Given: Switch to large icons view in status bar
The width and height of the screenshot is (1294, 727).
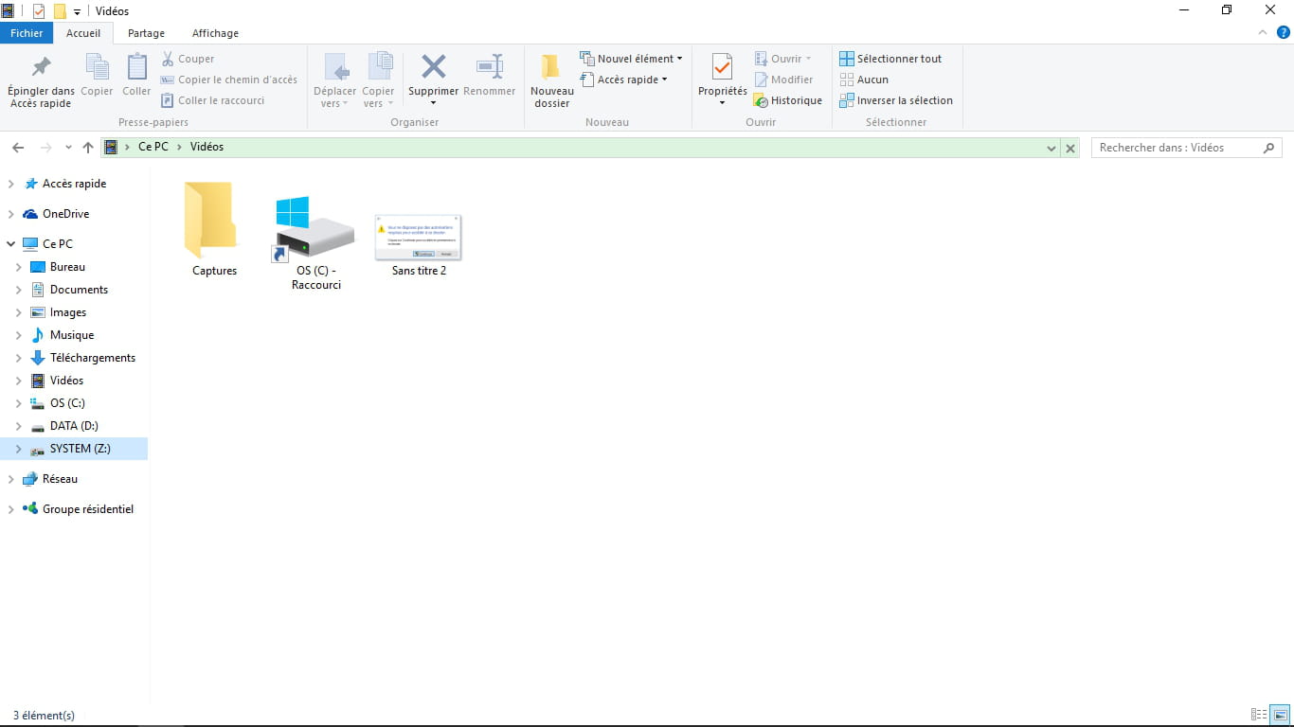Looking at the screenshot, I should [x=1280, y=715].
